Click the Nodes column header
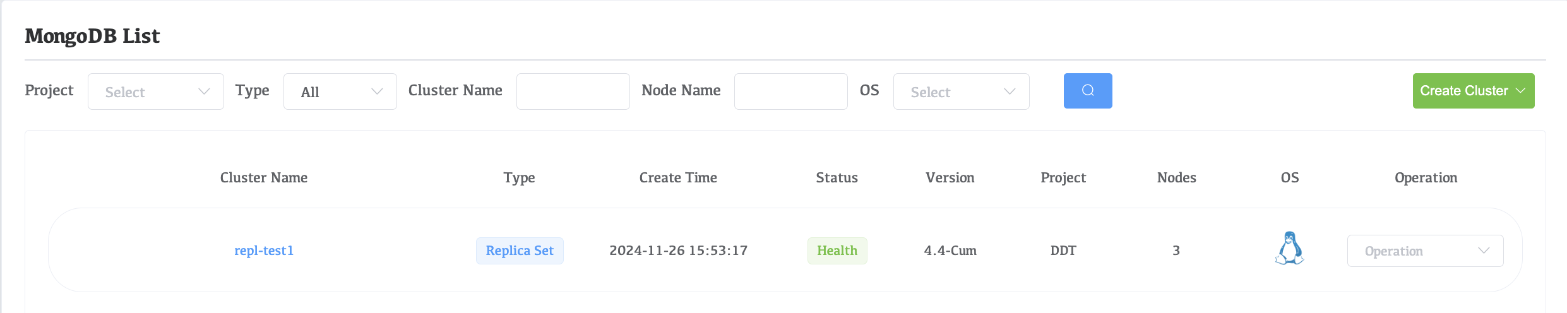The height and width of the screenshot is (313, 1567). pos(1176,178)
